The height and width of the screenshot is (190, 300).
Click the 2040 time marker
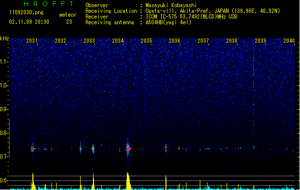(289, 41)
